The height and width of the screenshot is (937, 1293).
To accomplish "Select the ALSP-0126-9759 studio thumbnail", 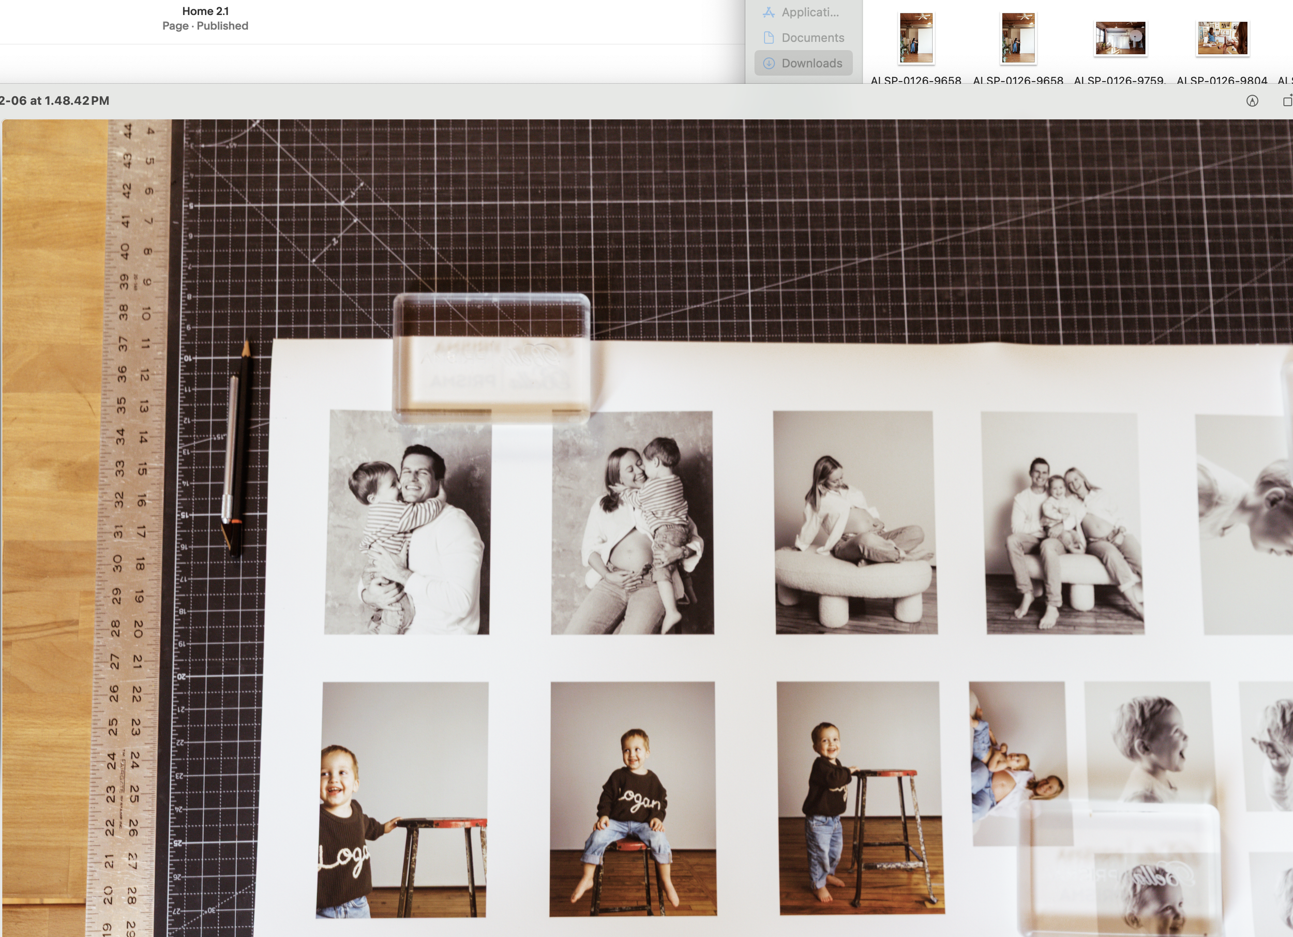I will [1120, 38].
